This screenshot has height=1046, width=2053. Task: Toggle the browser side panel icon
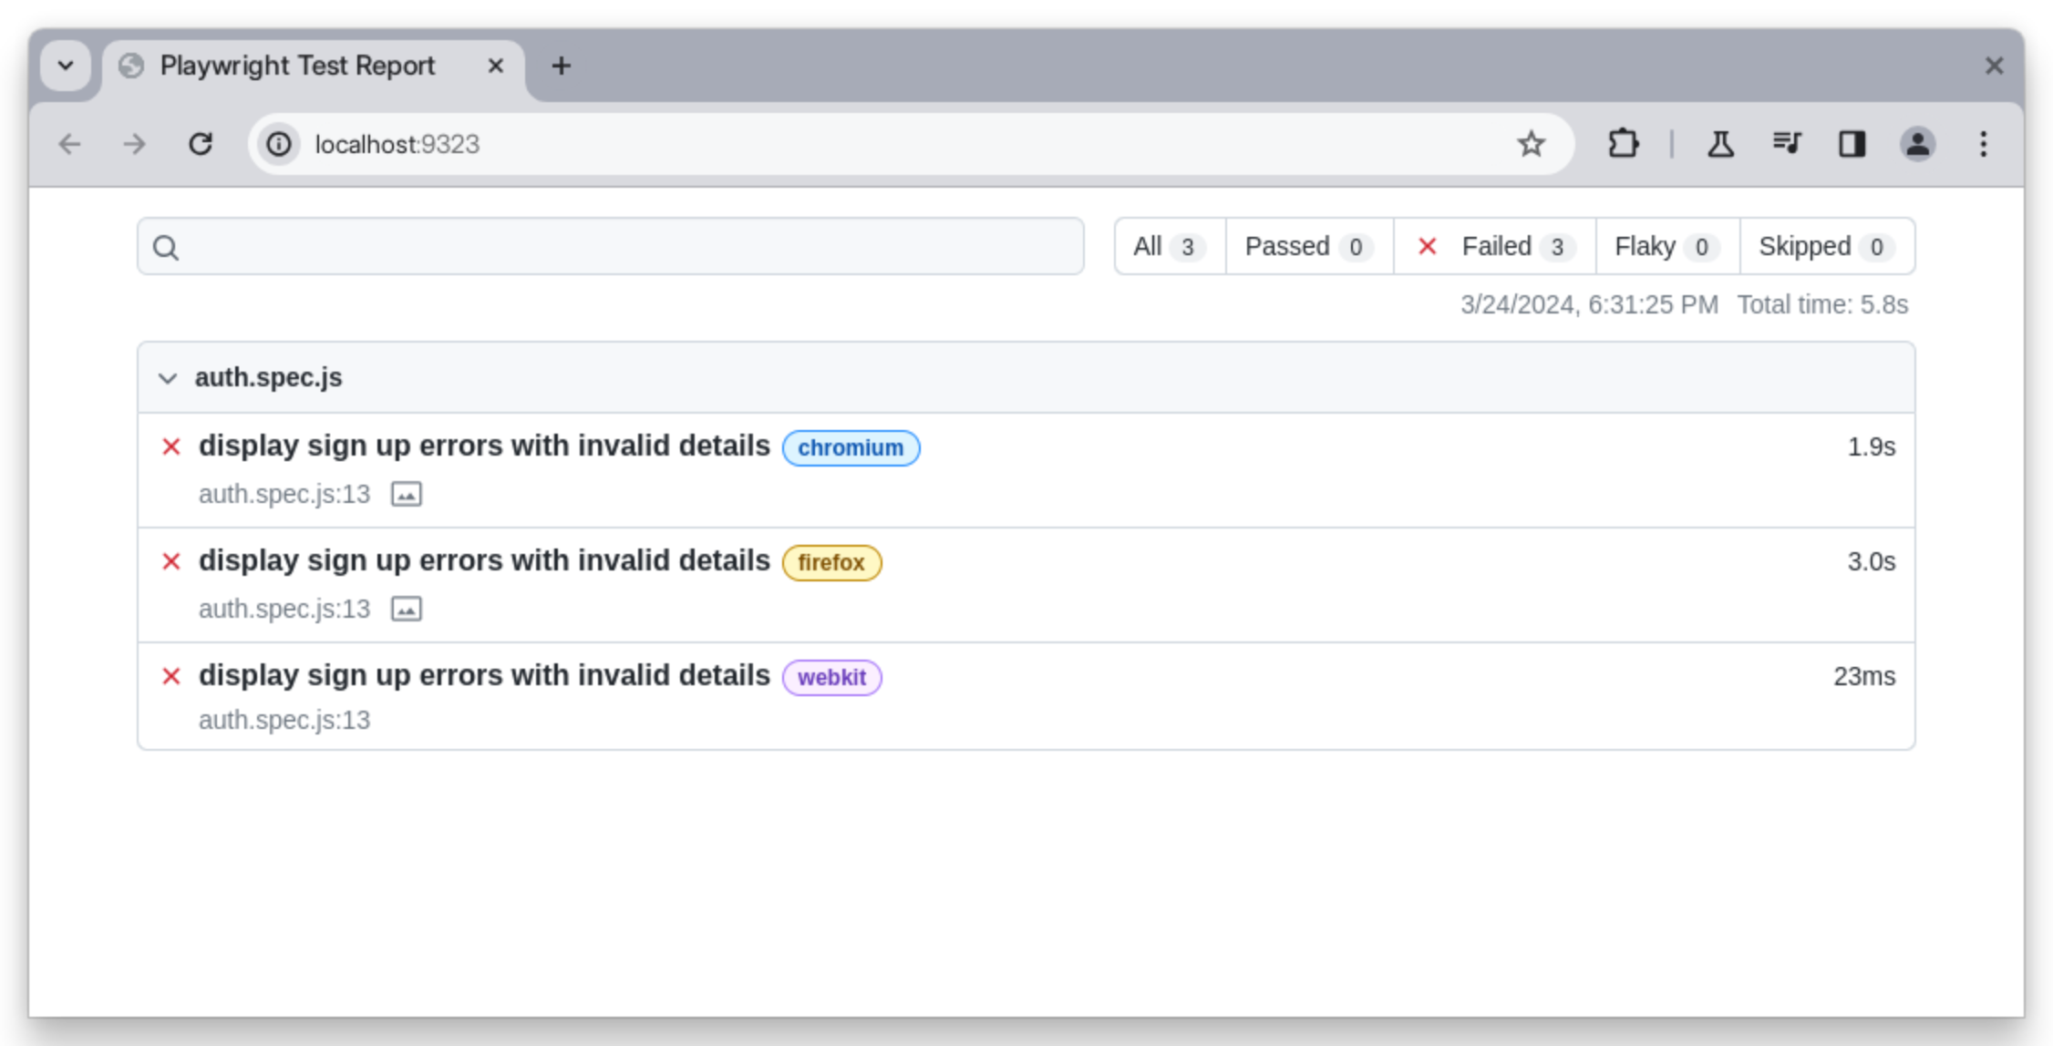coord(1852,144)
